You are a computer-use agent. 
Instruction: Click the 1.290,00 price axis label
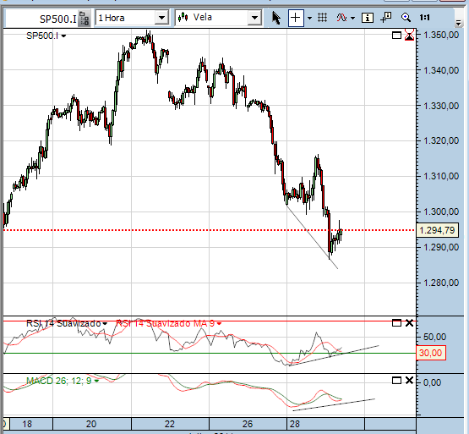441,247
